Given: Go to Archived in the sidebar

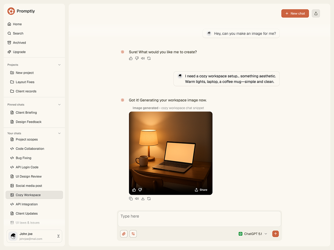Looking at the screenshot, I should [19, 43].
